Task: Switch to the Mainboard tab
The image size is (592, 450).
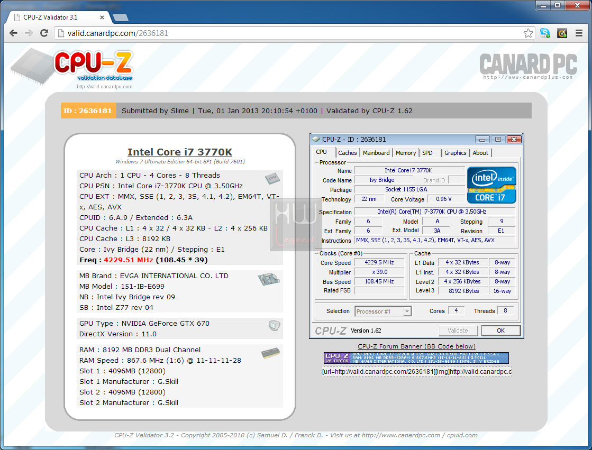Action: click(x=376, y=153)
